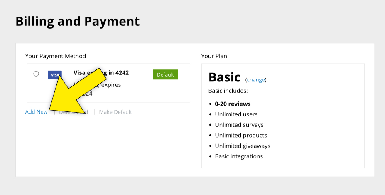Screen dimensions: 385x195
Task: Select the Unlimited giveaways list item
Action: (x=243, y=146)
